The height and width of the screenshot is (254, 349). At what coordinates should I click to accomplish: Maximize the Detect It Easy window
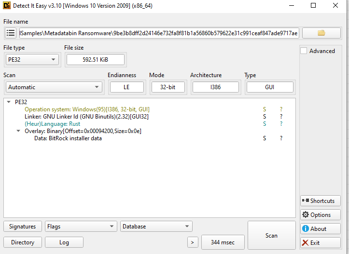pos(313,5)
